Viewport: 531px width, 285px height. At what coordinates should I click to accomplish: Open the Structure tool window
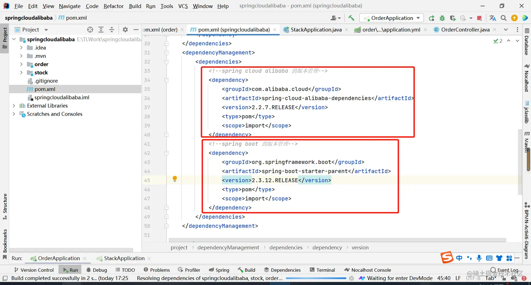5,206
